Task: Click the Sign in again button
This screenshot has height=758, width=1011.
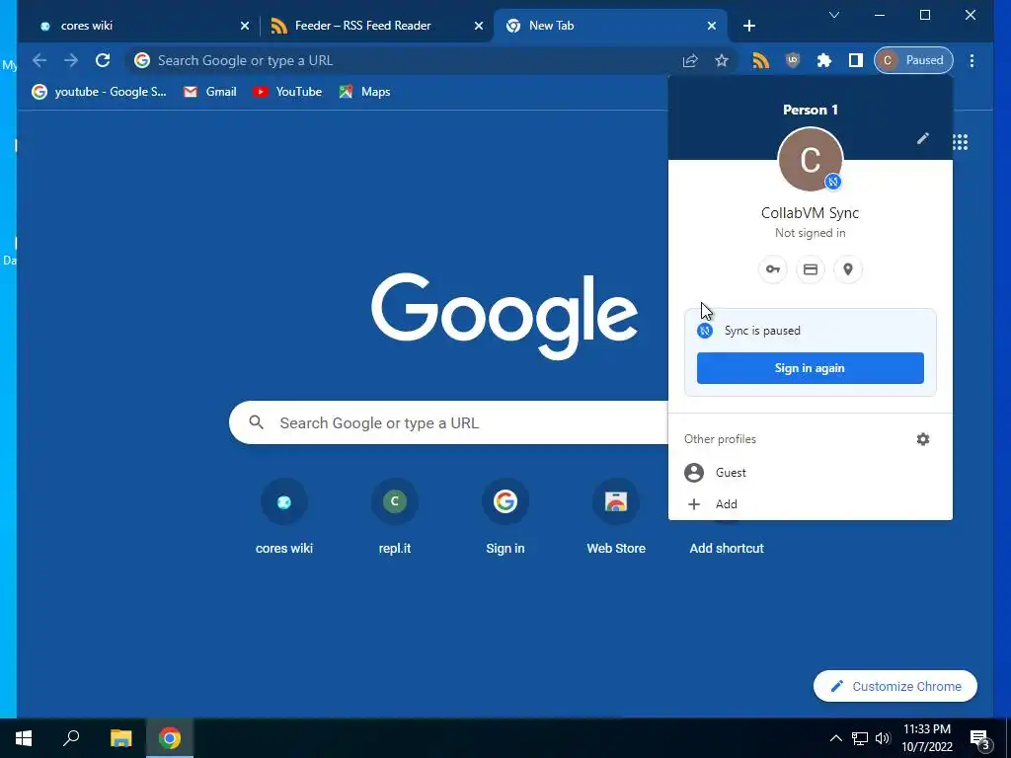Action: pyautogui.click(x=810, y=368)
